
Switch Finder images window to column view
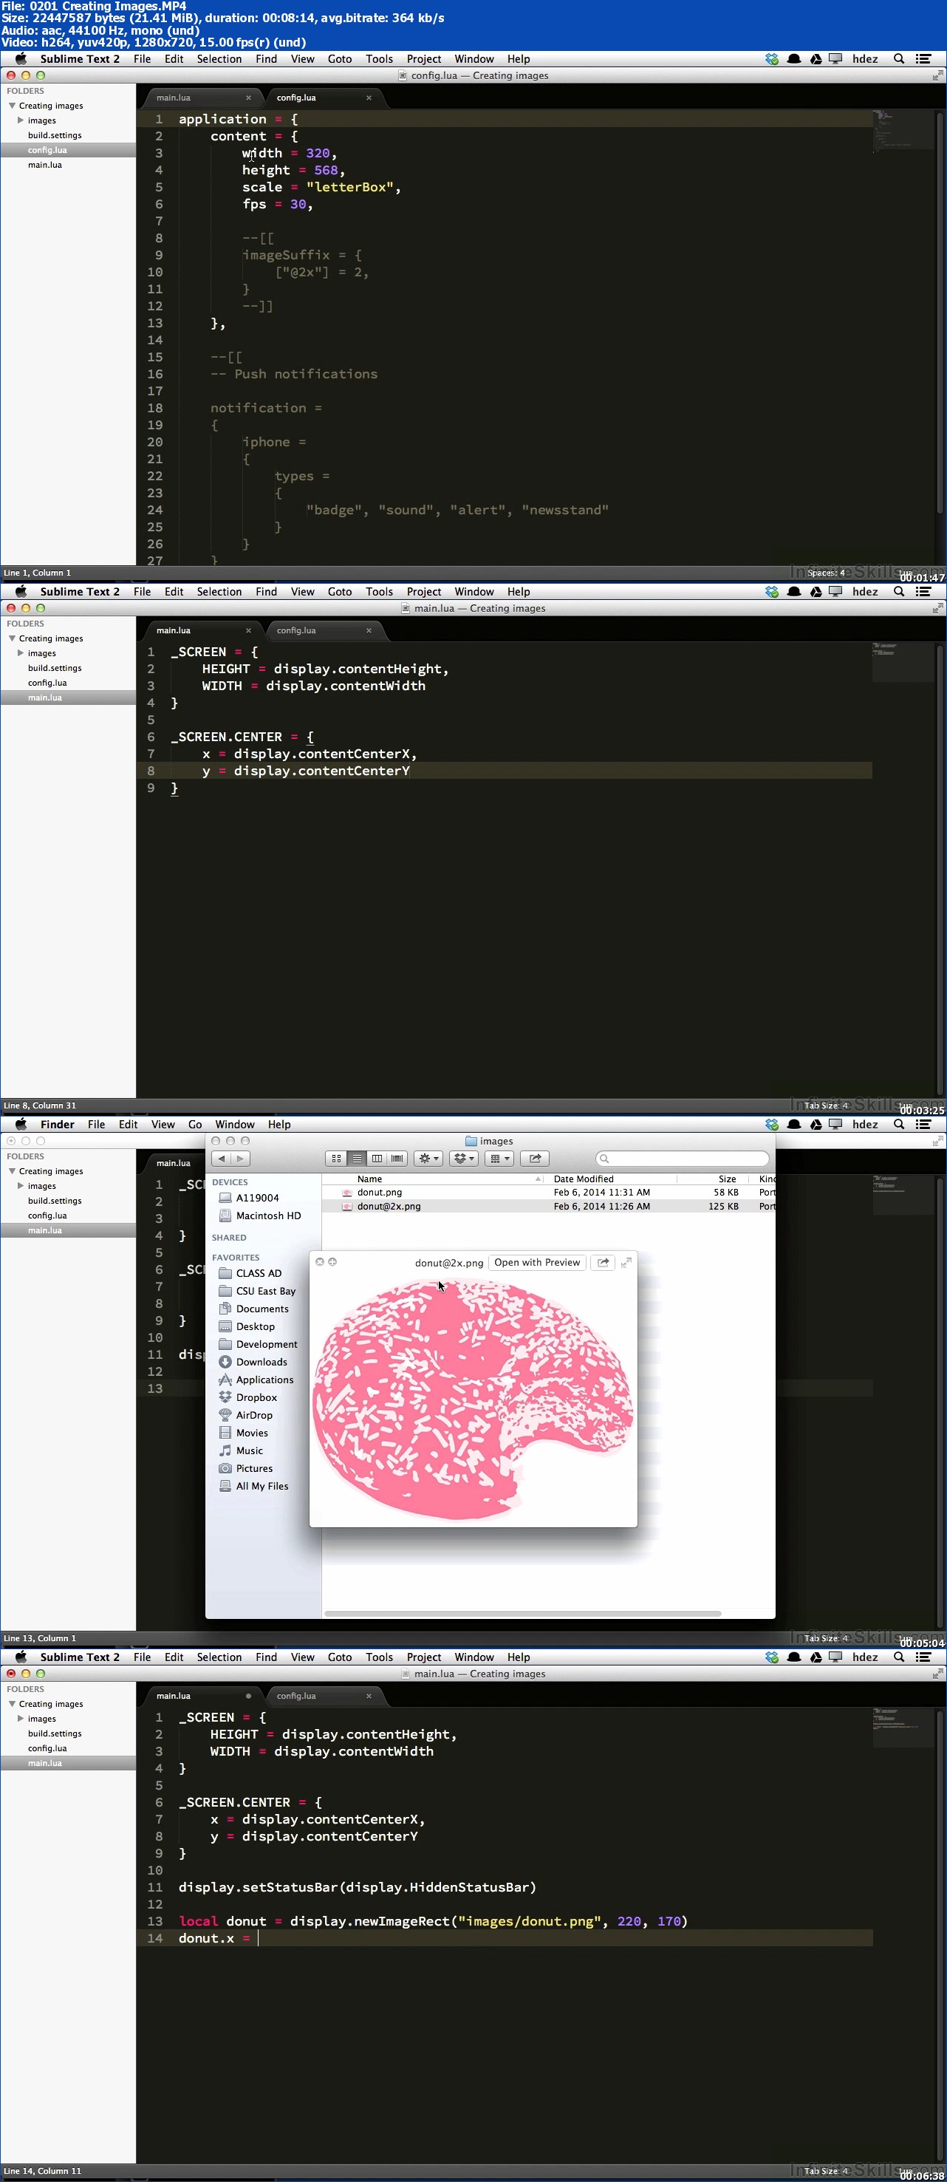(x=377, y=1158)
